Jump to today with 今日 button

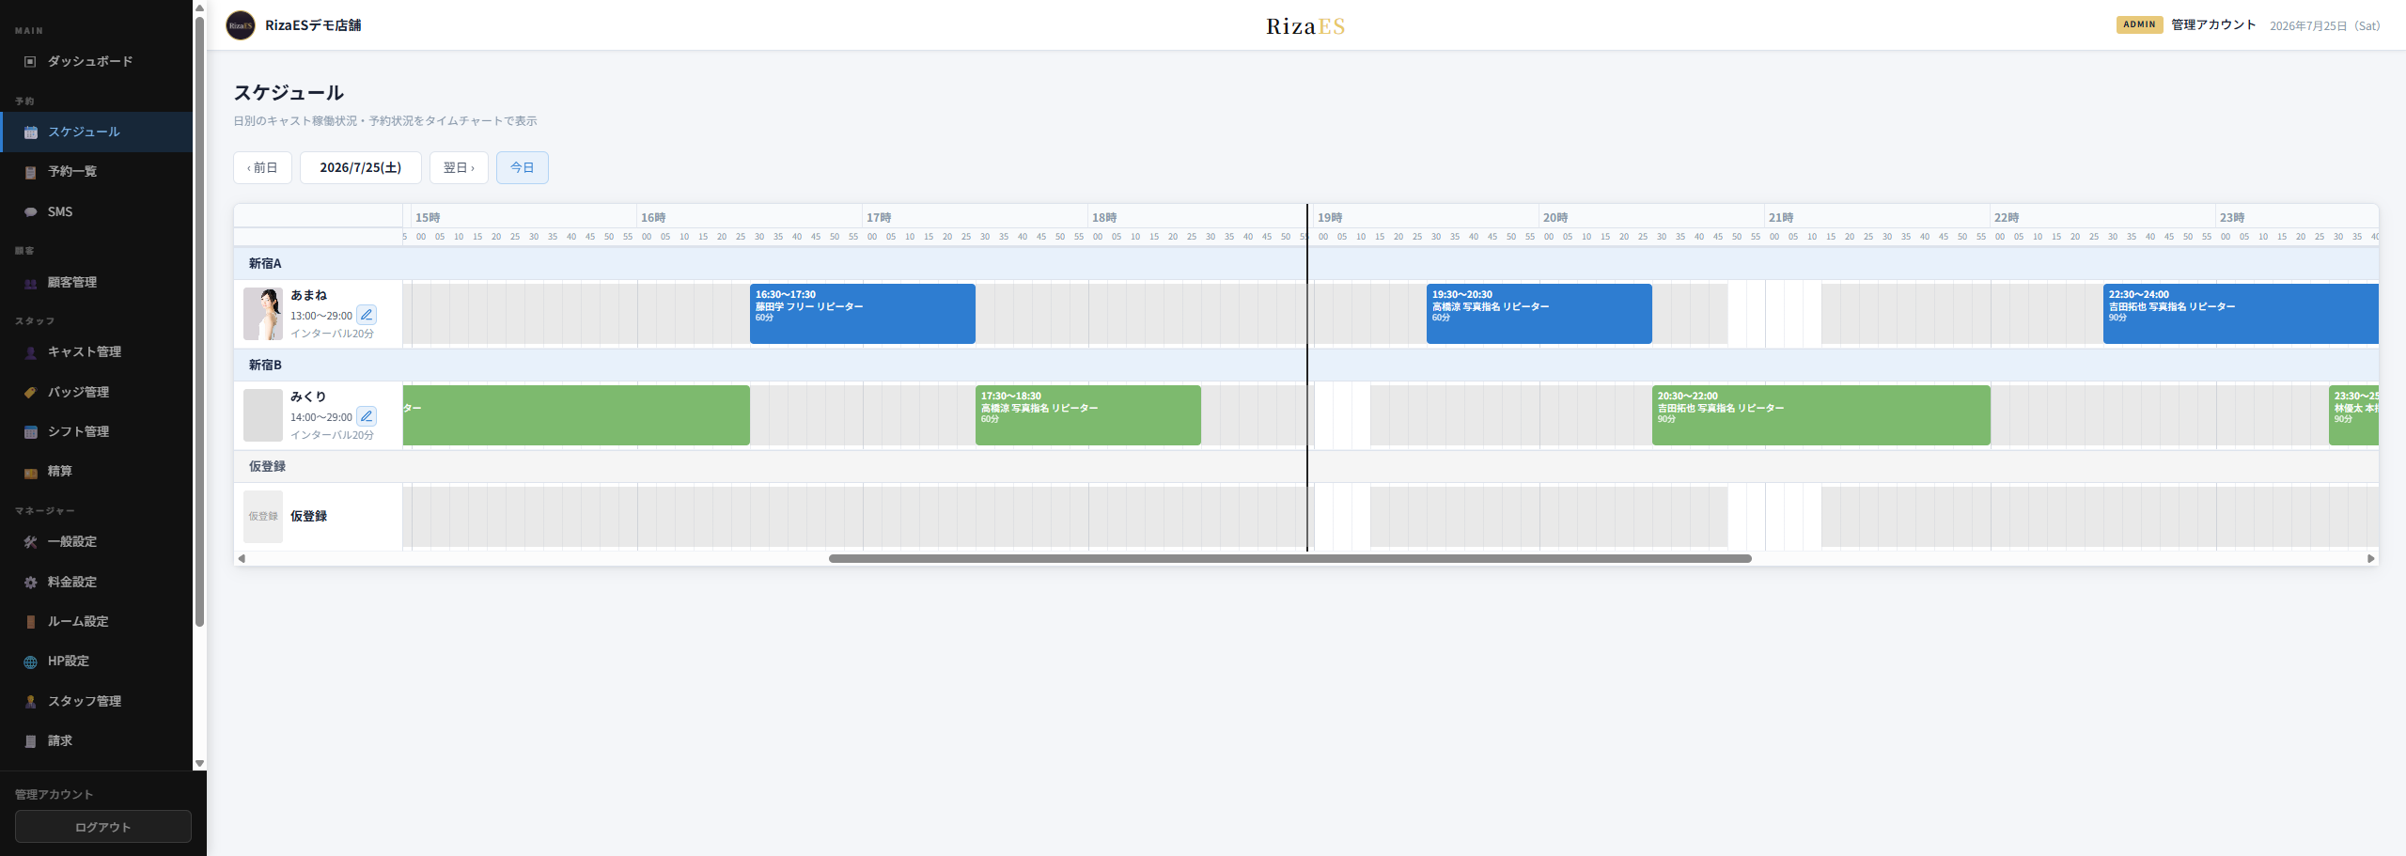point(523,167)
